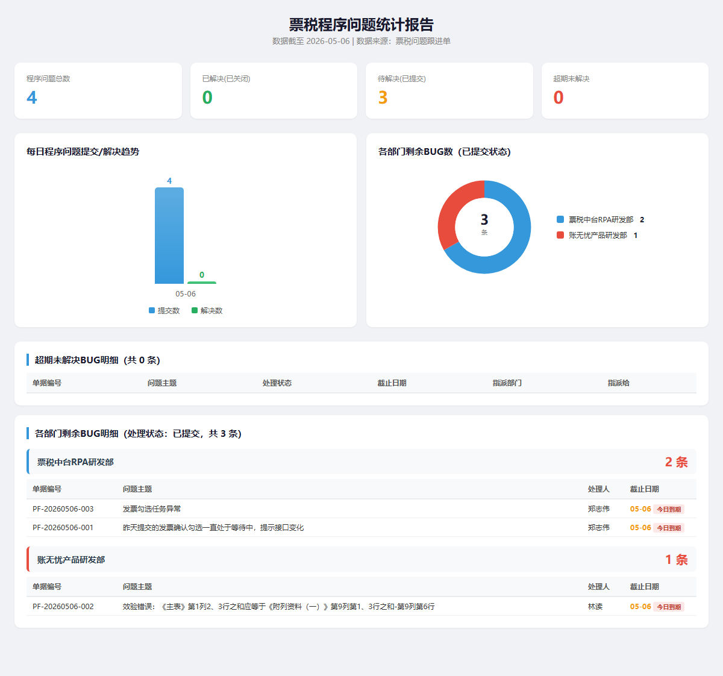Select the 已解决(已关闭) summary card
Image resolution: width=723 pixels, height=676 pixels.
tap(274, 90)
